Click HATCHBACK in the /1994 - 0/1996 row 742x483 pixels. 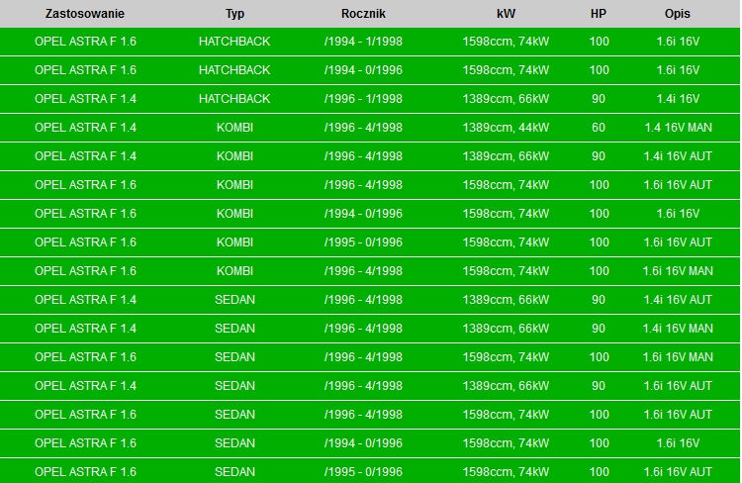coord(234,70)
